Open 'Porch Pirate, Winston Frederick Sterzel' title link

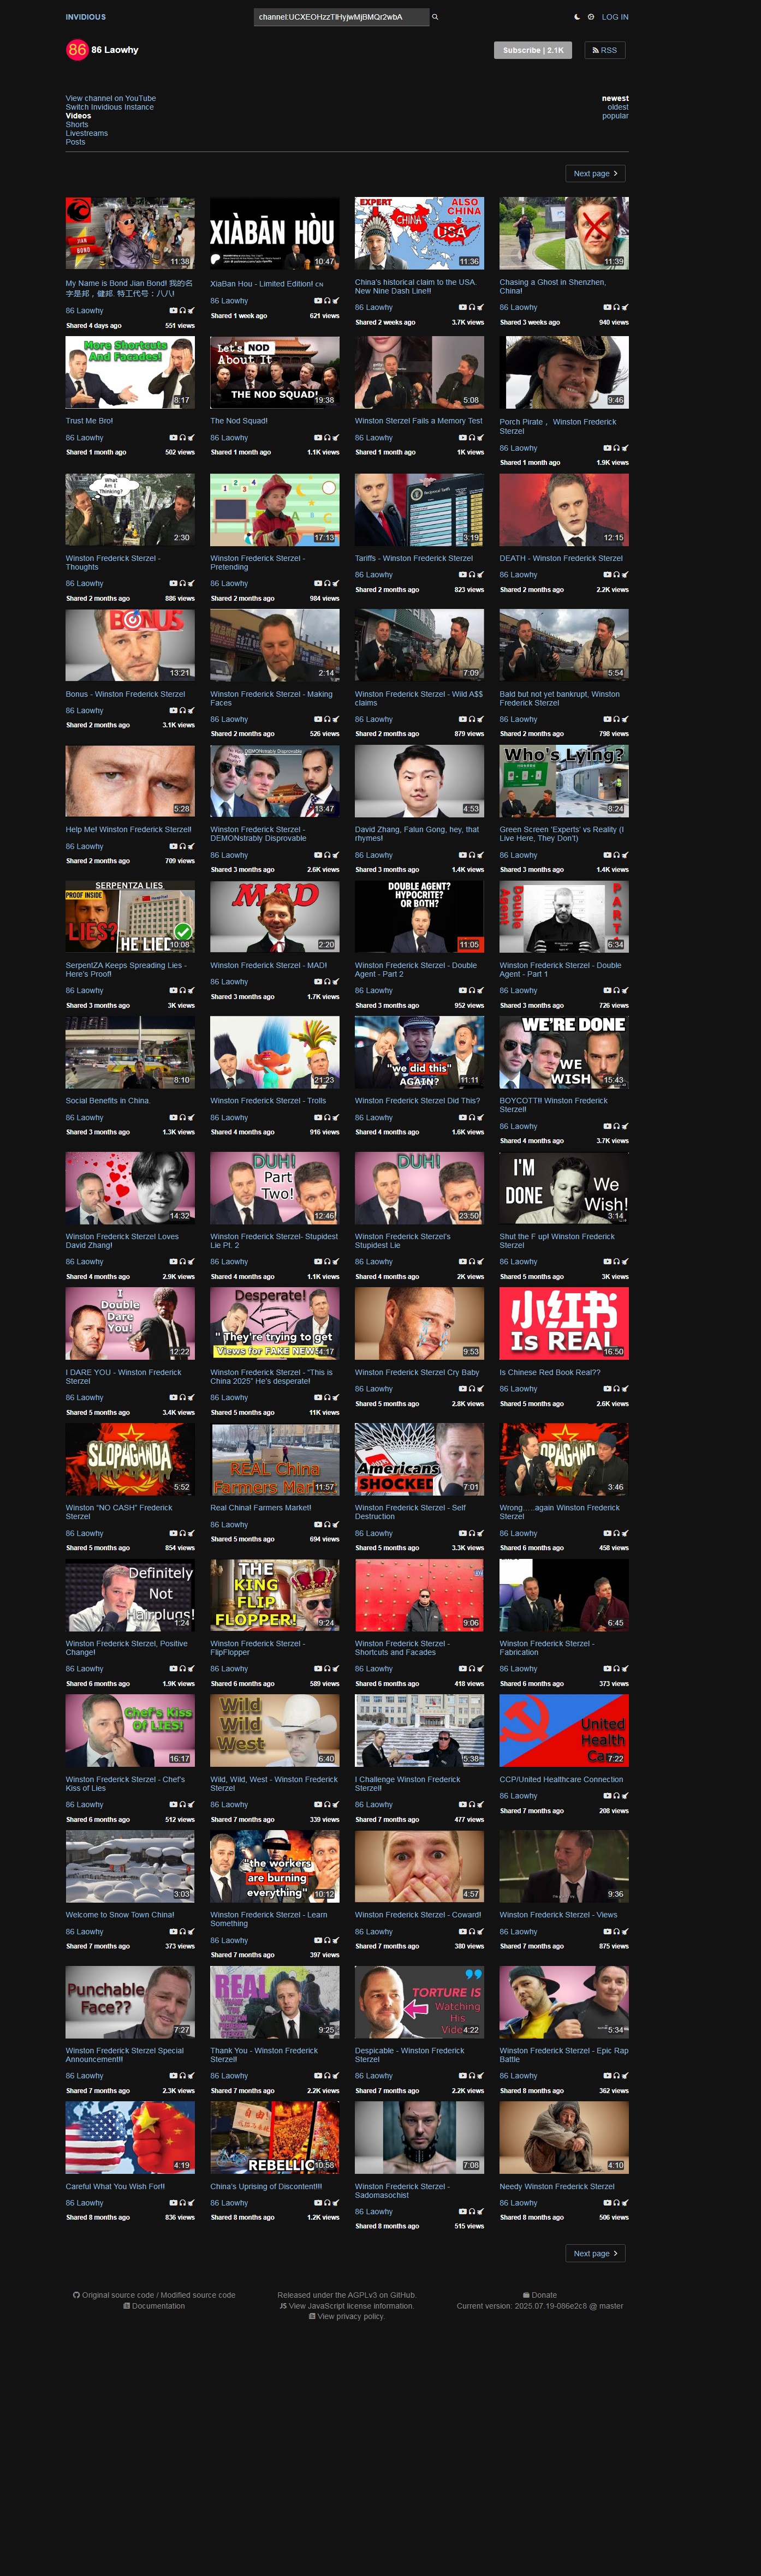pos(558,426)
